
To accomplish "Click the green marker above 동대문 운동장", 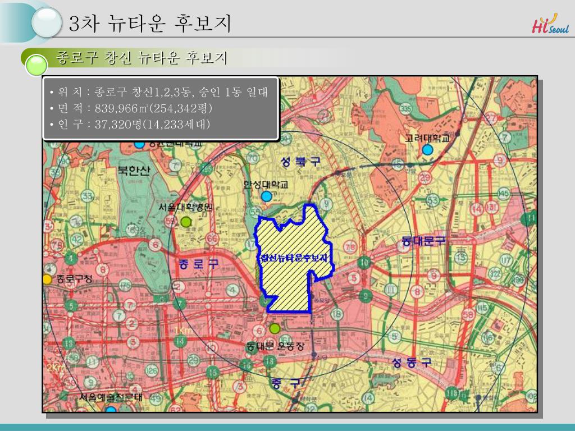I will click(x=274, y=328).
